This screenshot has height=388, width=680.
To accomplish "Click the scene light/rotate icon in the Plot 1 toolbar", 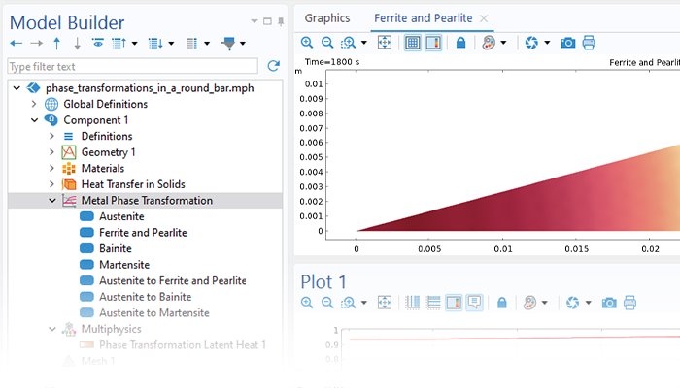I will point(572,303).
